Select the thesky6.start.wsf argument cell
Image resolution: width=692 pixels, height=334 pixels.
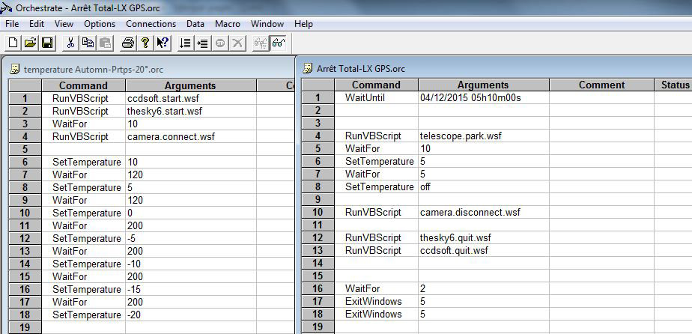pyautogui.click(x=191, y=111)
